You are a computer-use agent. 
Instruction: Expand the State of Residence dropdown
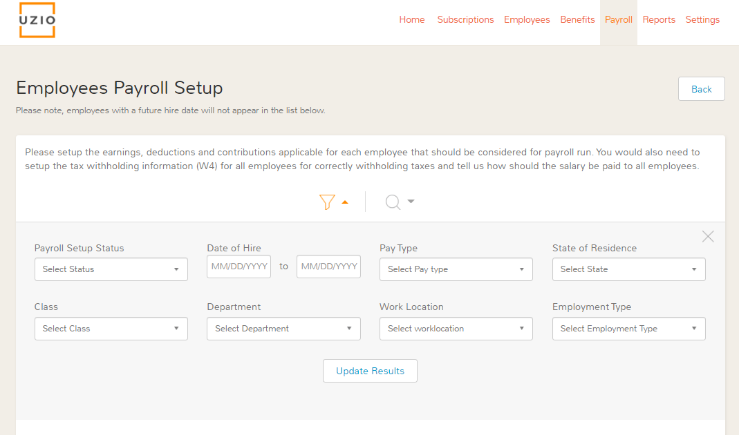628,269
